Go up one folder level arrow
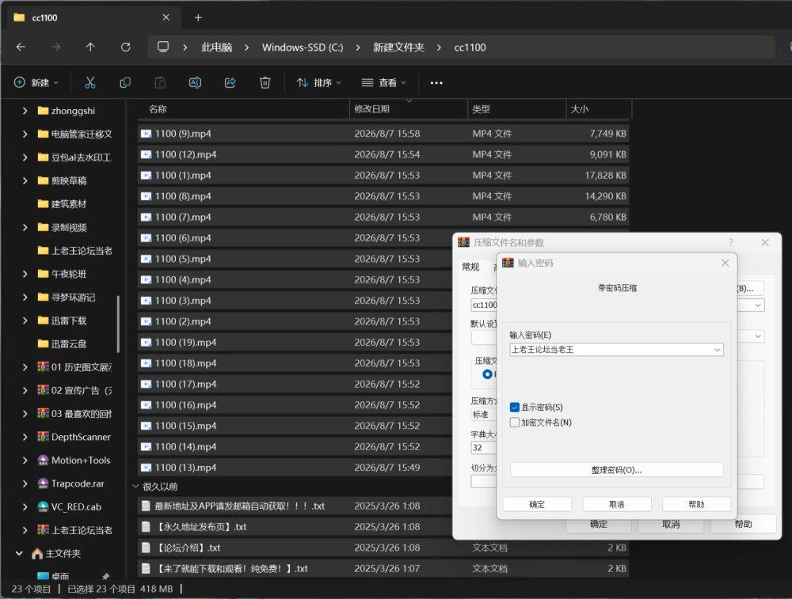This screenshot has width=792, height=599. tap(90, 47)
